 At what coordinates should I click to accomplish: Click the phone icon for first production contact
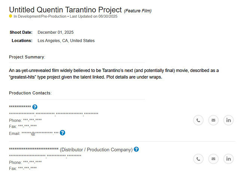[198, 120]
